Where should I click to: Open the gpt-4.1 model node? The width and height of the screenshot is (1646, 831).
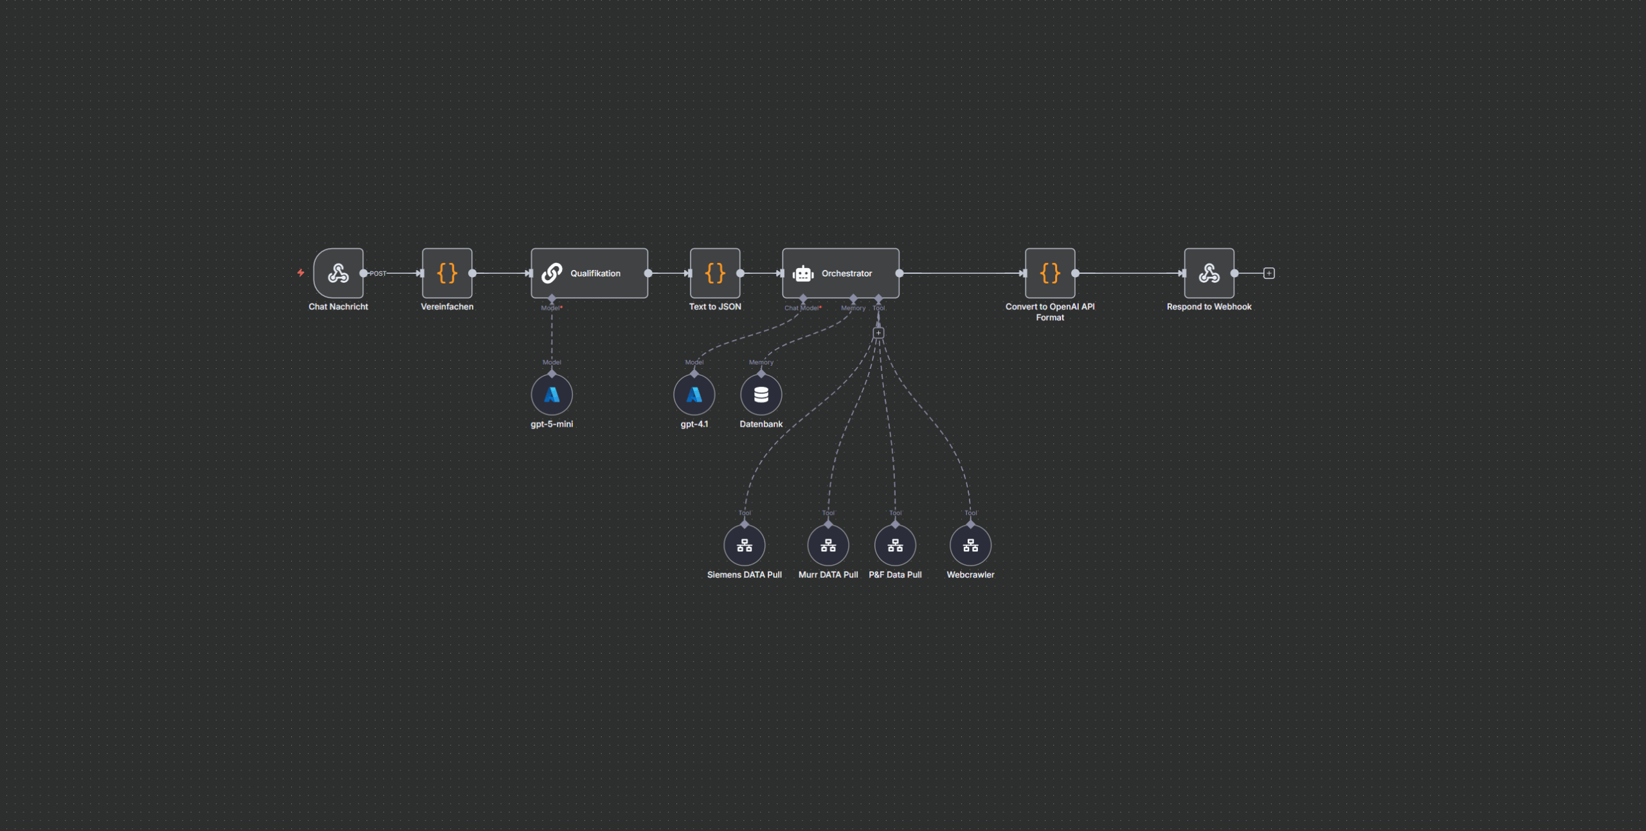(694, 395)
